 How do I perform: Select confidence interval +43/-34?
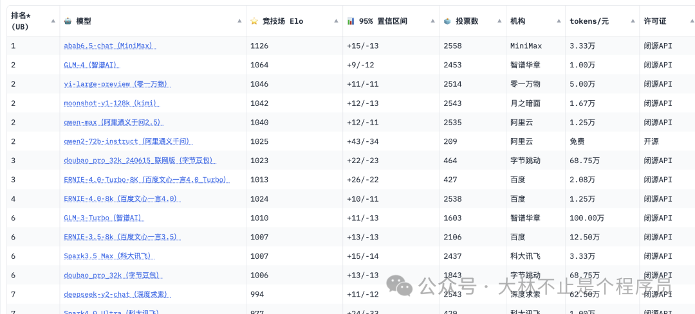point(362,141)
